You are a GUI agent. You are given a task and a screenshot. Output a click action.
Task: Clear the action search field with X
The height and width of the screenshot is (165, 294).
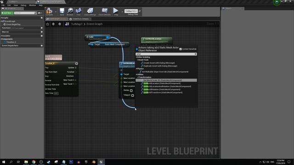pyautogui.click(x=196, y=54)
